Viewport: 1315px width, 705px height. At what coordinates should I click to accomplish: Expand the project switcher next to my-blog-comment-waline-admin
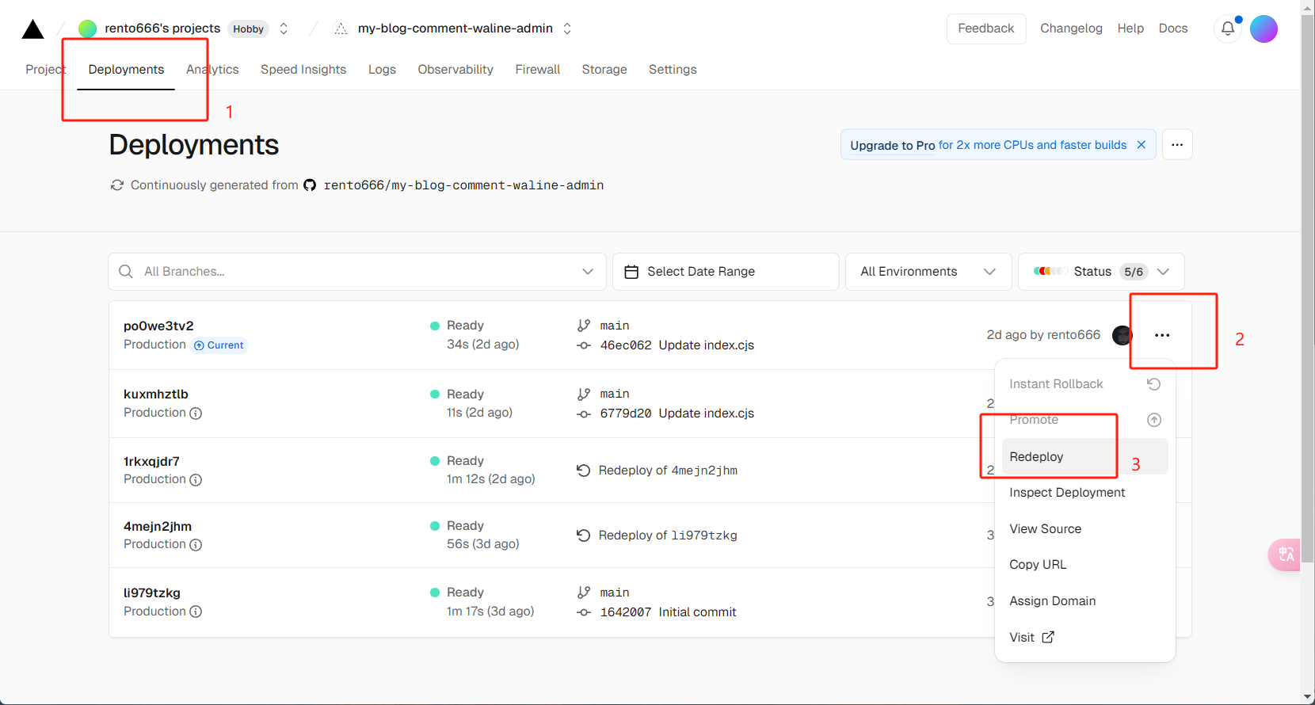tap(567, 29)
